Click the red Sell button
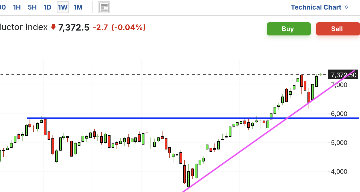This screenshot has width=360, height=192. 337,29
